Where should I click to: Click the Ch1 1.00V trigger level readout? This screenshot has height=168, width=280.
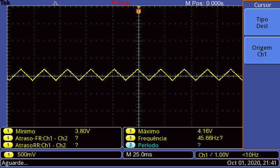213,155
